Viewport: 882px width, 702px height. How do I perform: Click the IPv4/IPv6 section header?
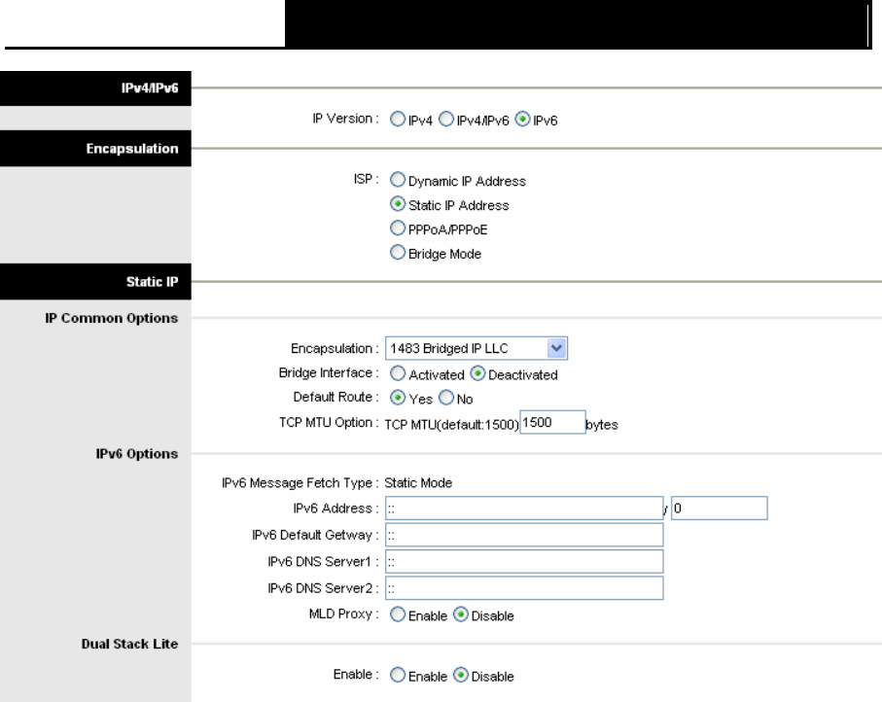coord(95,88)
